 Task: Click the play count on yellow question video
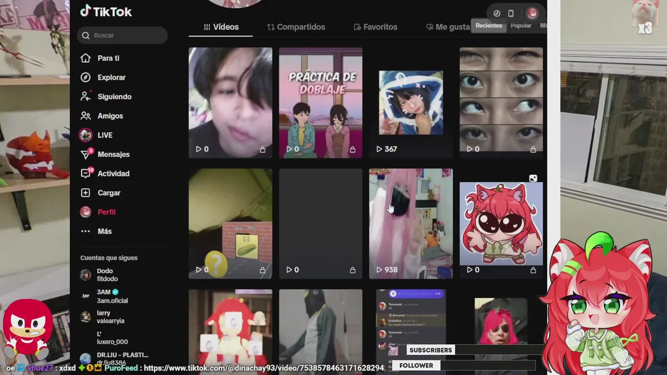[202, 270]
